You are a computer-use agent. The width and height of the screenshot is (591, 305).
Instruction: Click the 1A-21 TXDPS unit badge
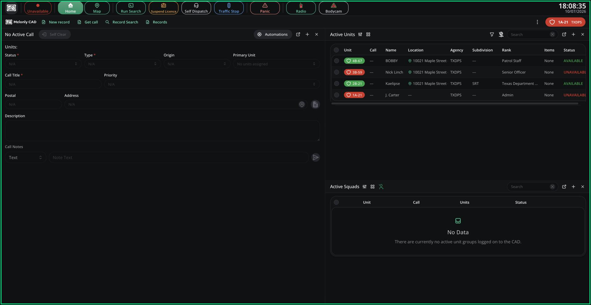(565, 22)
